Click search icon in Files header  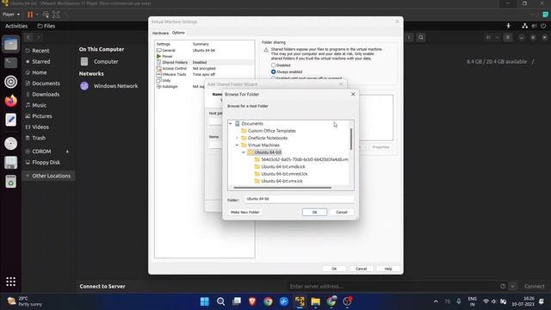(421, 37)
